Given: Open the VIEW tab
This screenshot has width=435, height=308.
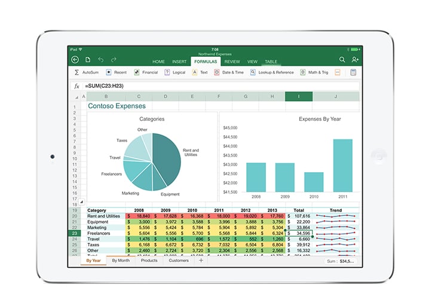Looking at the screenshot, I should click(x=252, y=62).
